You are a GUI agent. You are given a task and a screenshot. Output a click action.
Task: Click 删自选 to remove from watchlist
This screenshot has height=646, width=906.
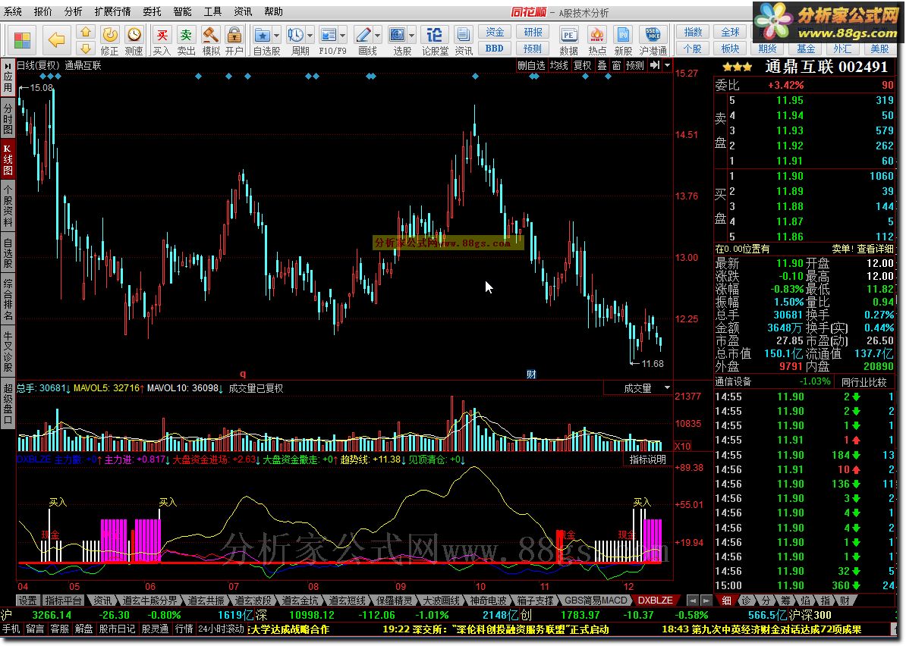tap(531, 65)
